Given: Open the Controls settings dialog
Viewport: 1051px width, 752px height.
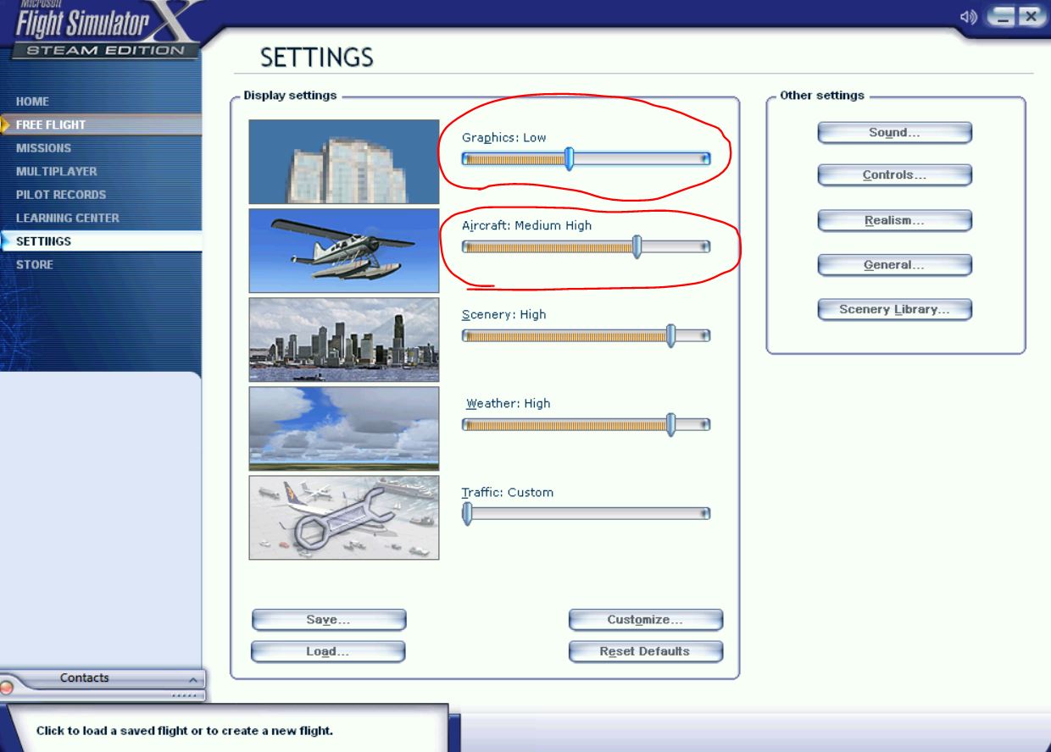Looking at the screenshot, I should click(894, 175).
